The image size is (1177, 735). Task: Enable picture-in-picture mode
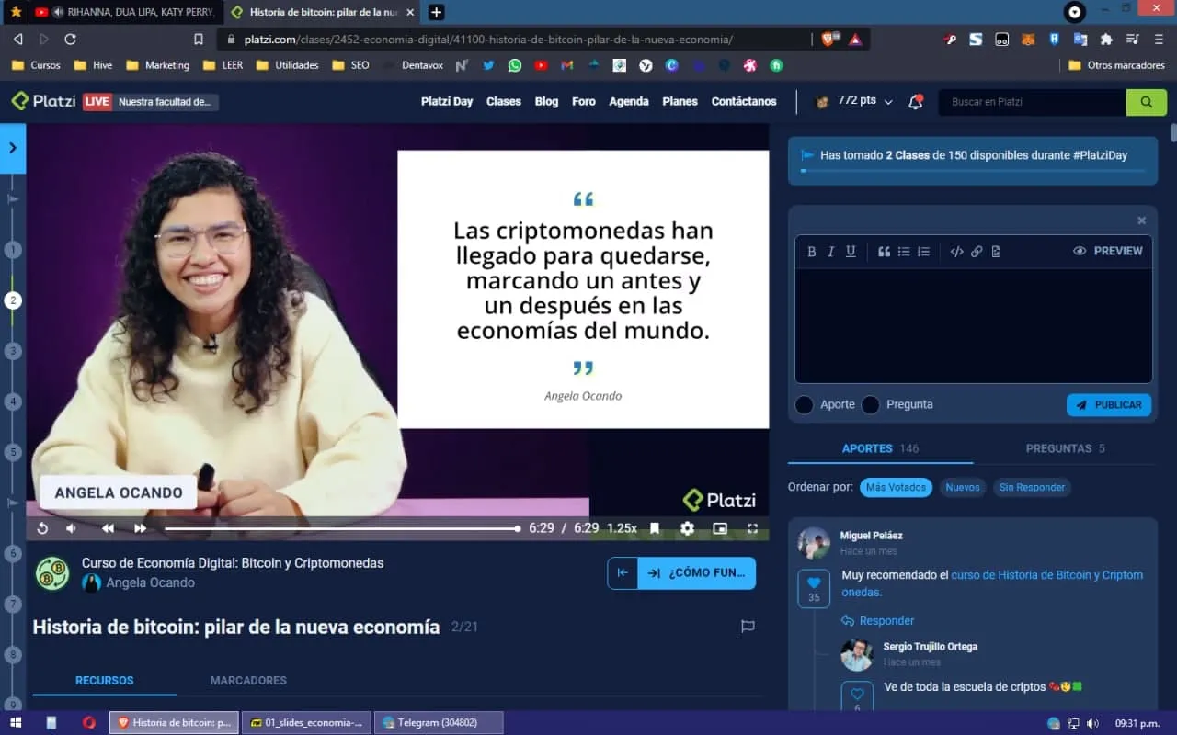tap(720, 528)
